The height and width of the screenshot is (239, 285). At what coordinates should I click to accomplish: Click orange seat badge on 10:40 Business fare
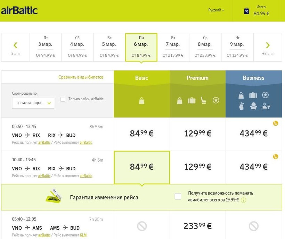(x=276, y=156)
